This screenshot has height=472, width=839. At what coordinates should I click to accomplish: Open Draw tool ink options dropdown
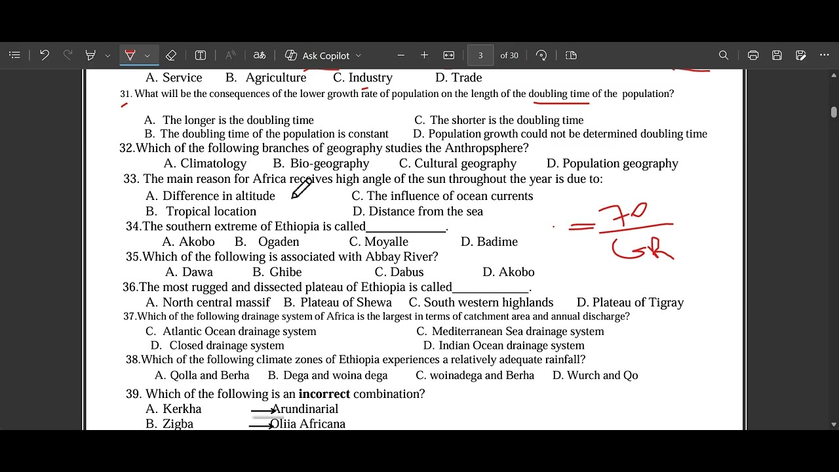147,56
